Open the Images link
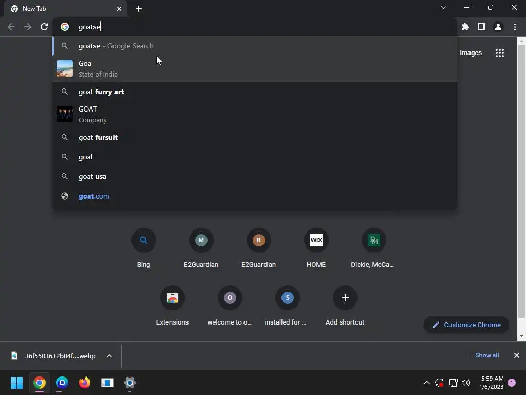Image resolution: width=526 pixels, height=395 pixels. tap(471, 53)
